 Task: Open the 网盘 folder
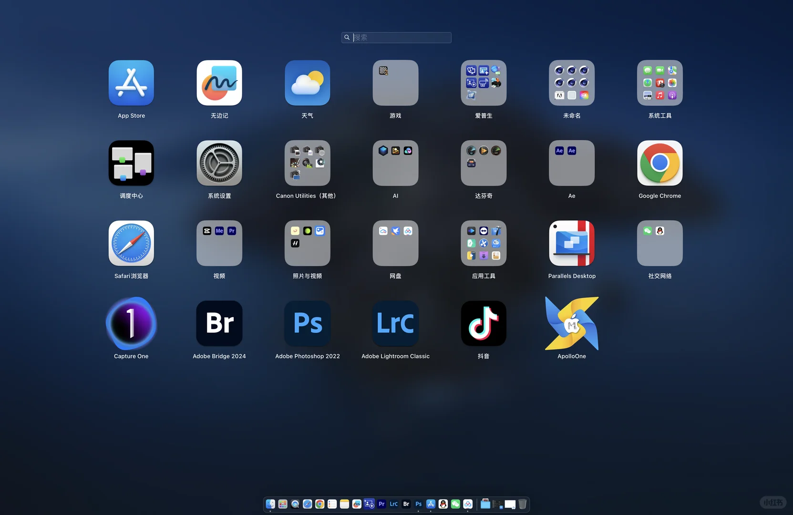click(x=395, y=243)
